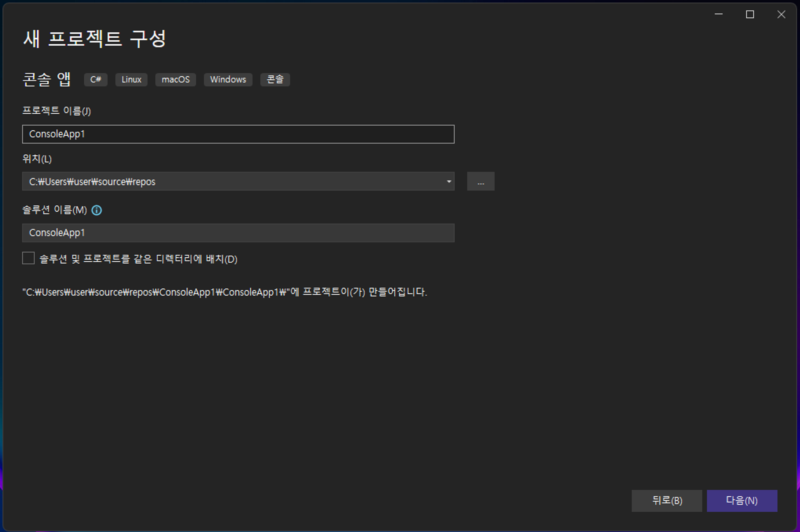Click the project name input field
800x532 pixels.
click(238, 134)
